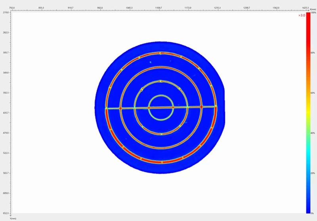317x221 pixels.
Task: Select the 80% mark on the color bar
Action: [x=313, y=53]
